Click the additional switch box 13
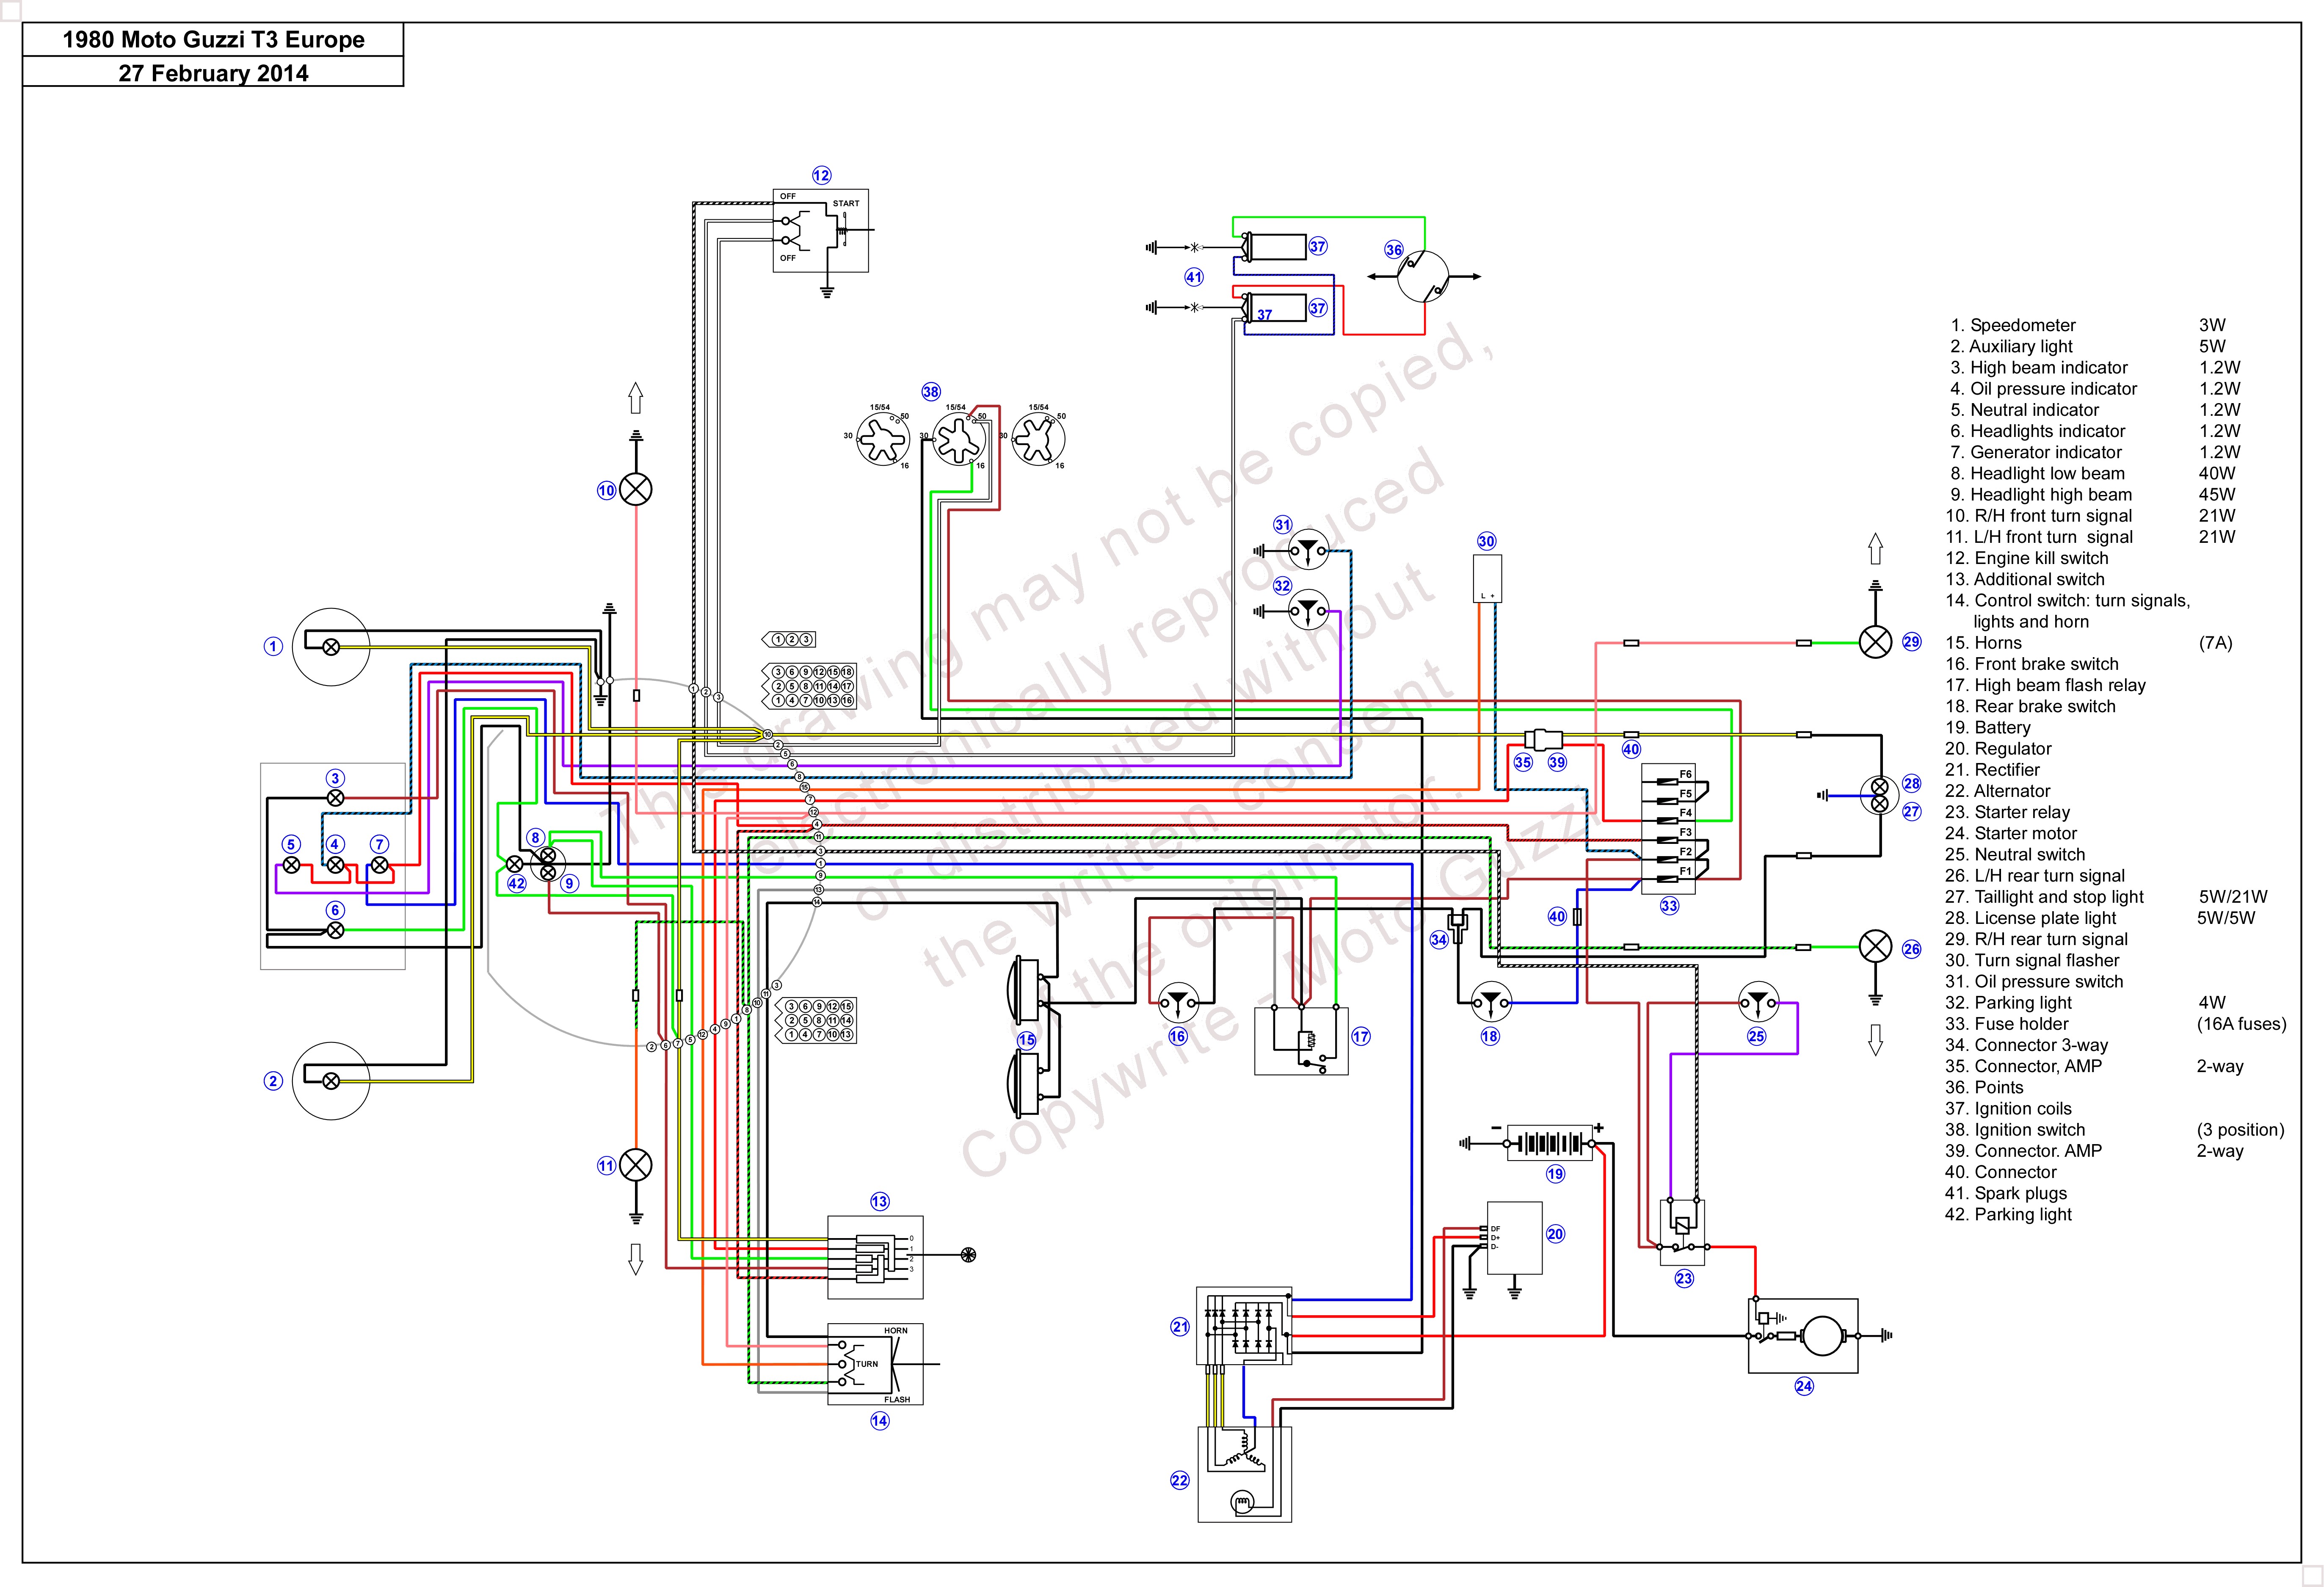Image resolution: width=2324 pixels, height=1587 pixels. tap(875, 1257)
